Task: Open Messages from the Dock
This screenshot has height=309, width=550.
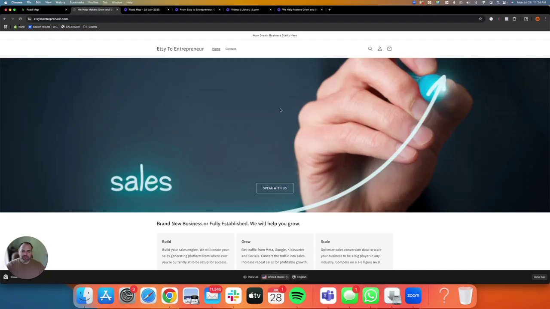Action: (349, 295)
